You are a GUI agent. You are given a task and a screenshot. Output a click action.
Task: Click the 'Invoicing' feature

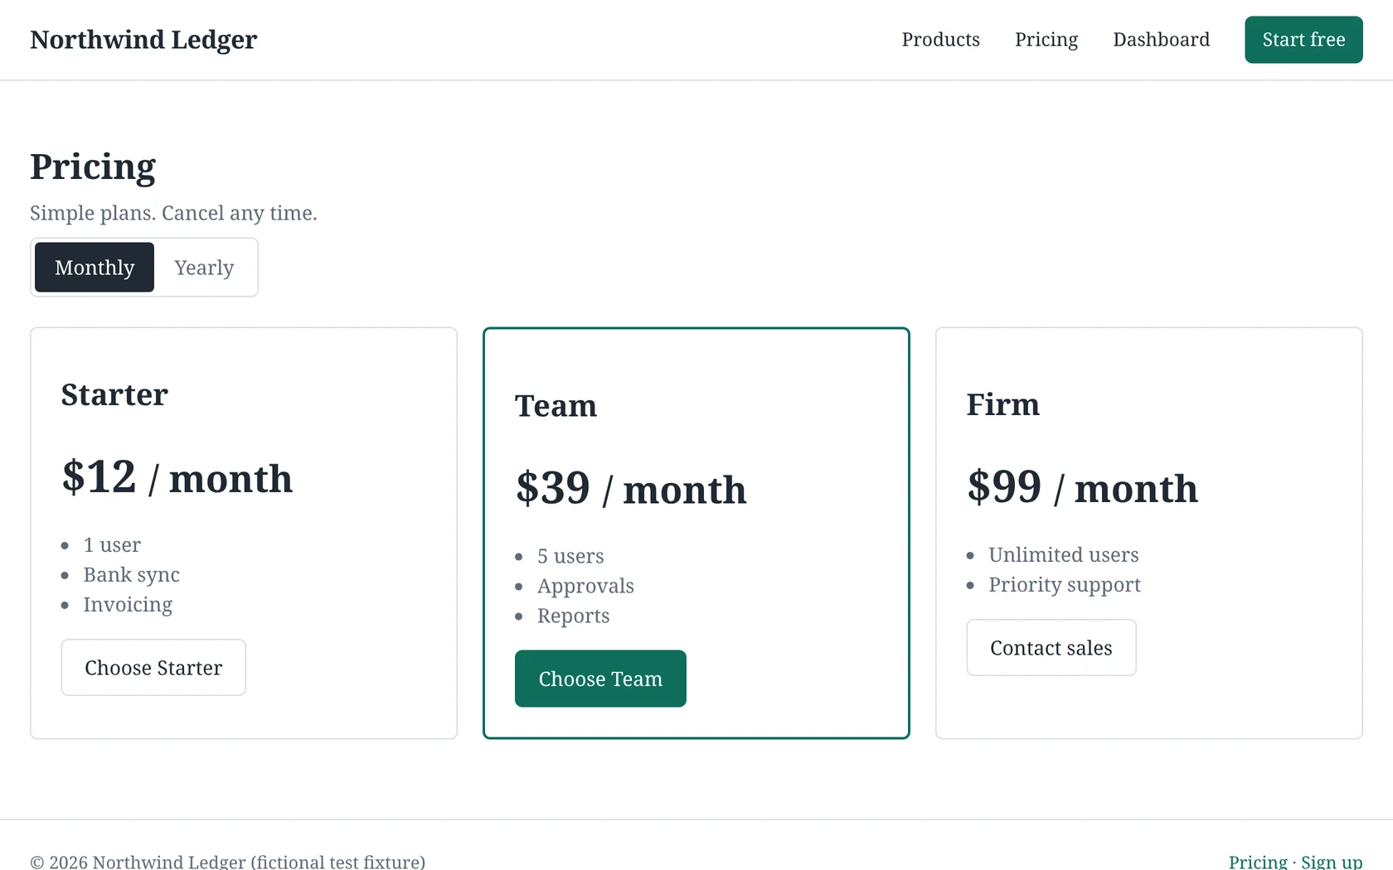coord(128,604)
